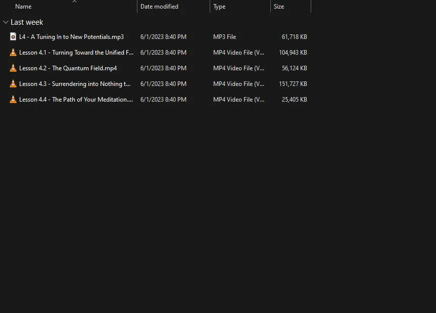The height and width of the screenshot is (313, 436).
Task: Select Lesson 4.1 - Turning Toward the Unified file name
Action: click(x=76, y=53)
